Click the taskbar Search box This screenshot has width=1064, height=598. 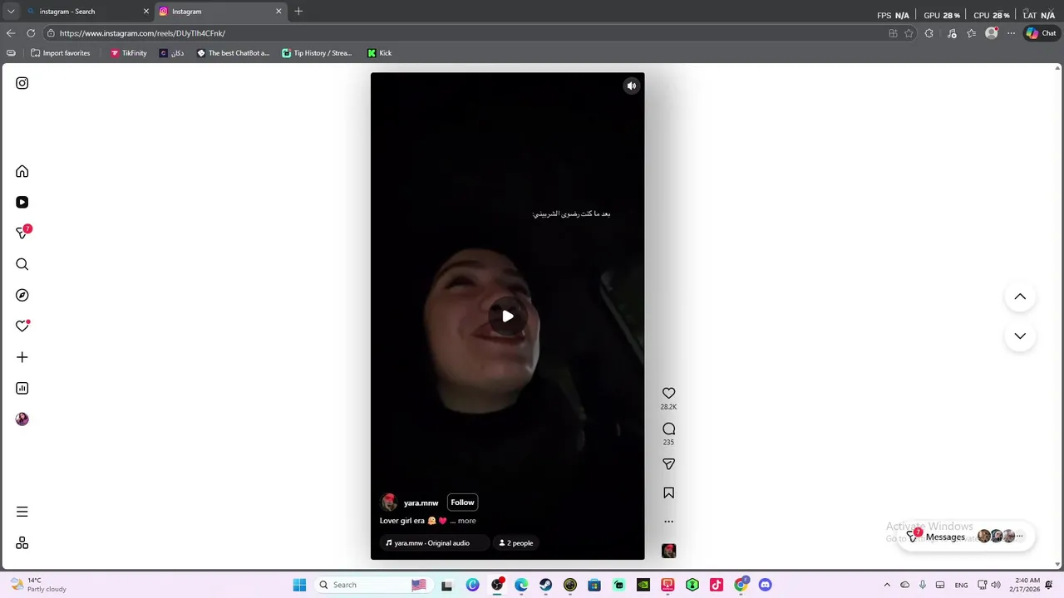[x=372, y=585]
